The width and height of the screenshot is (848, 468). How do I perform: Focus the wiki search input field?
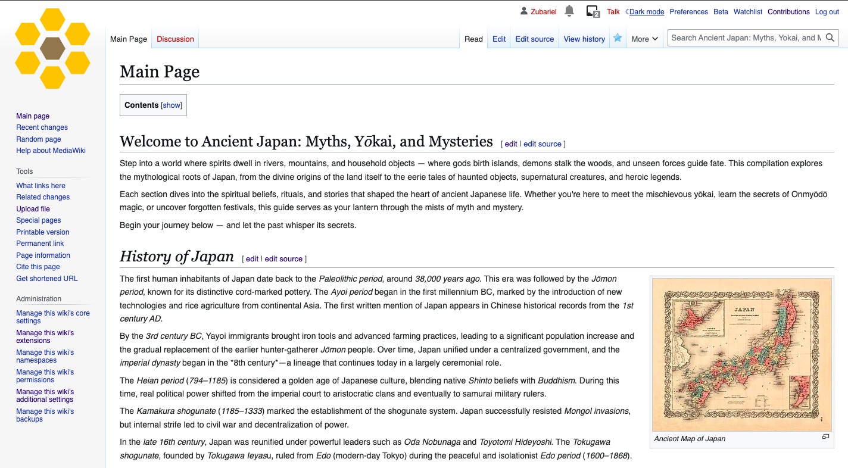(744, 38)
